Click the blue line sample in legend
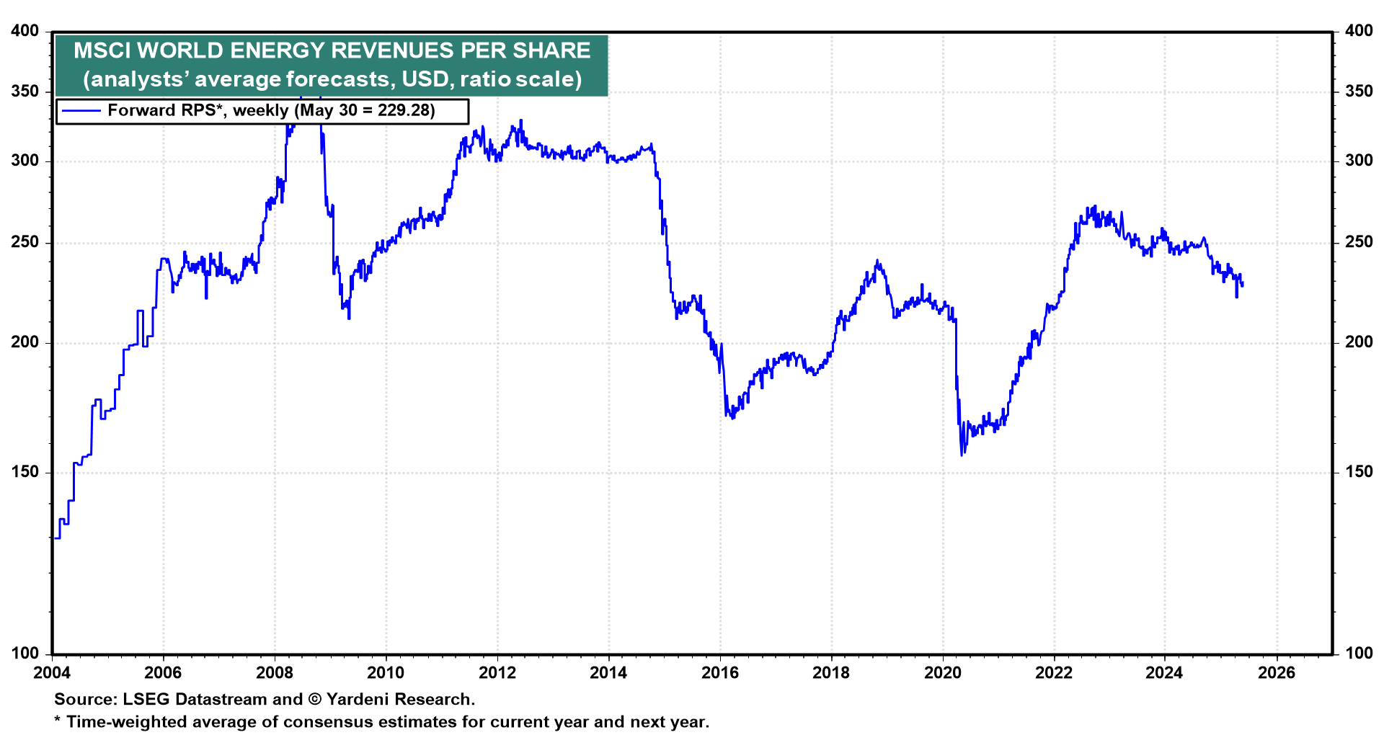 pyautogui.click(x=81, y=110)
